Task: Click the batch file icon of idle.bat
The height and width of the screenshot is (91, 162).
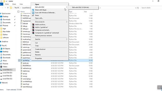Action: point(21,24)
